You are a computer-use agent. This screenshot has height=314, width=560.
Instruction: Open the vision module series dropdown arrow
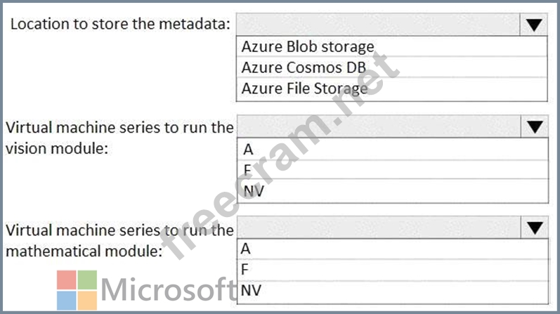534,127
